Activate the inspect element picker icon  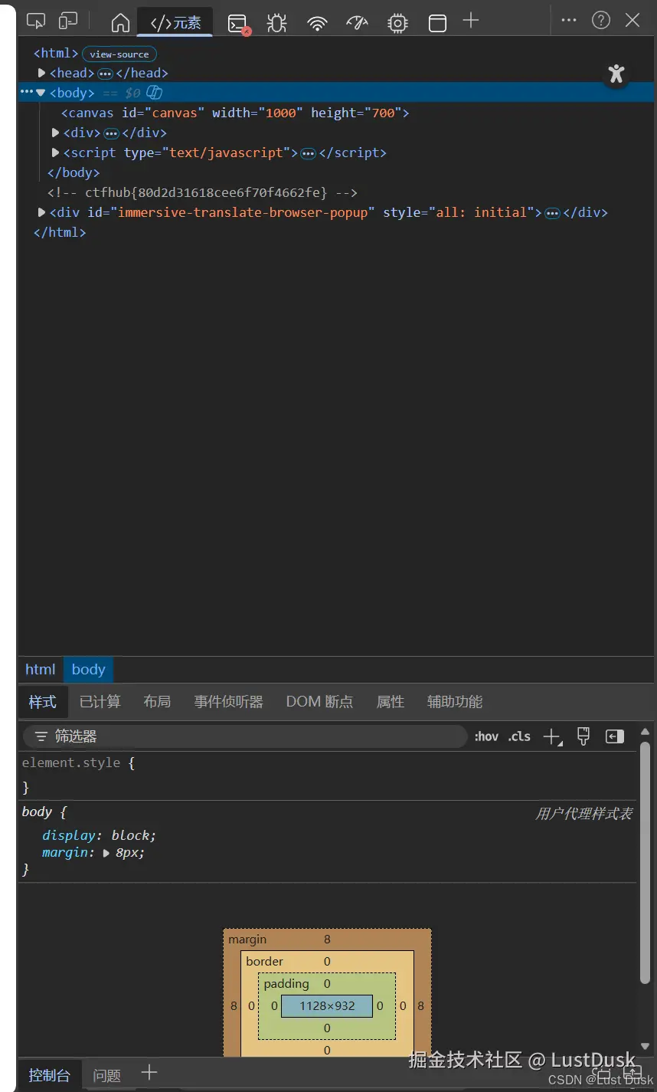tap(36, 21)
